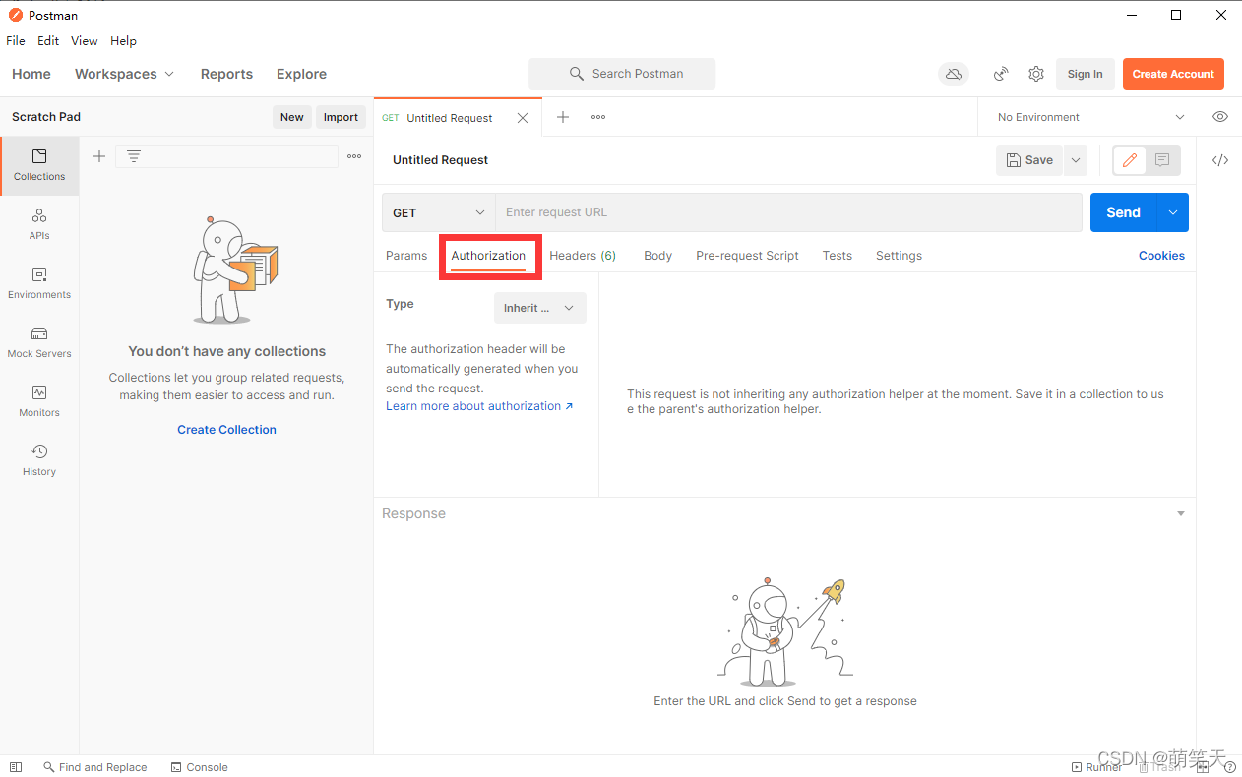Open the authorization Type dropdown
Screen dimensions: 1242x777
tap(540, 308)
